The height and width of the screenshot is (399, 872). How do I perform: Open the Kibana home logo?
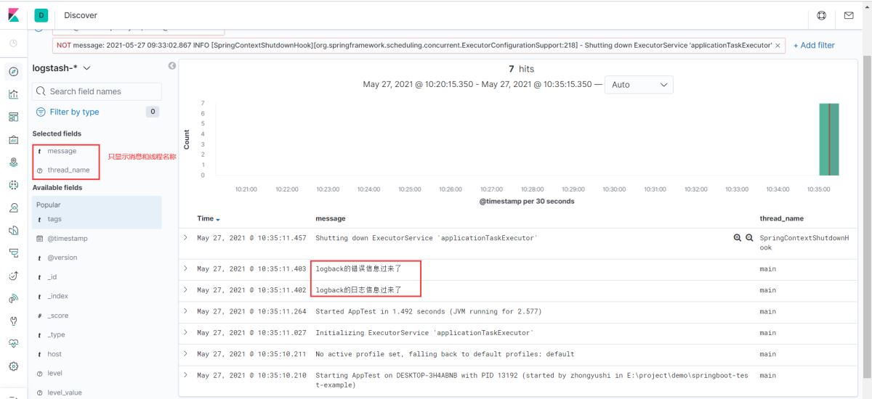point(14,15)
